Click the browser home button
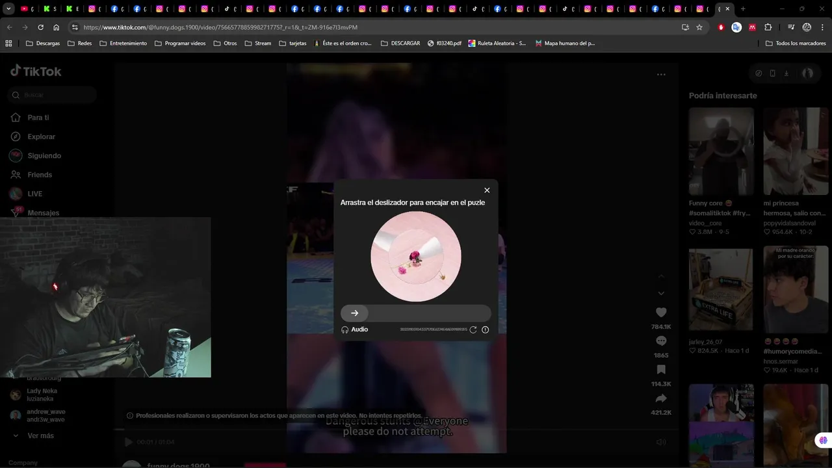The height and width of the screenshot is (468, 832). coord(57,27)
